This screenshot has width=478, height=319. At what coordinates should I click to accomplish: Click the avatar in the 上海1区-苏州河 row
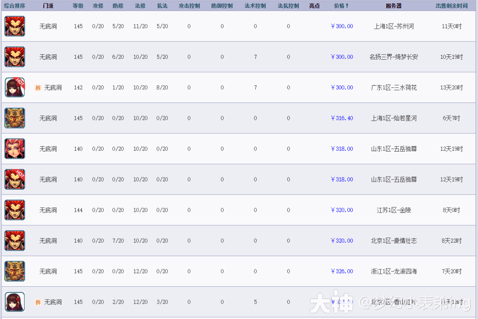[15, 26]
